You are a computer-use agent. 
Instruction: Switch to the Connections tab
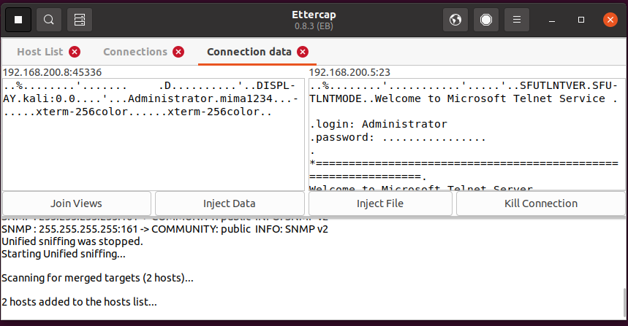(x=135, y=52)
